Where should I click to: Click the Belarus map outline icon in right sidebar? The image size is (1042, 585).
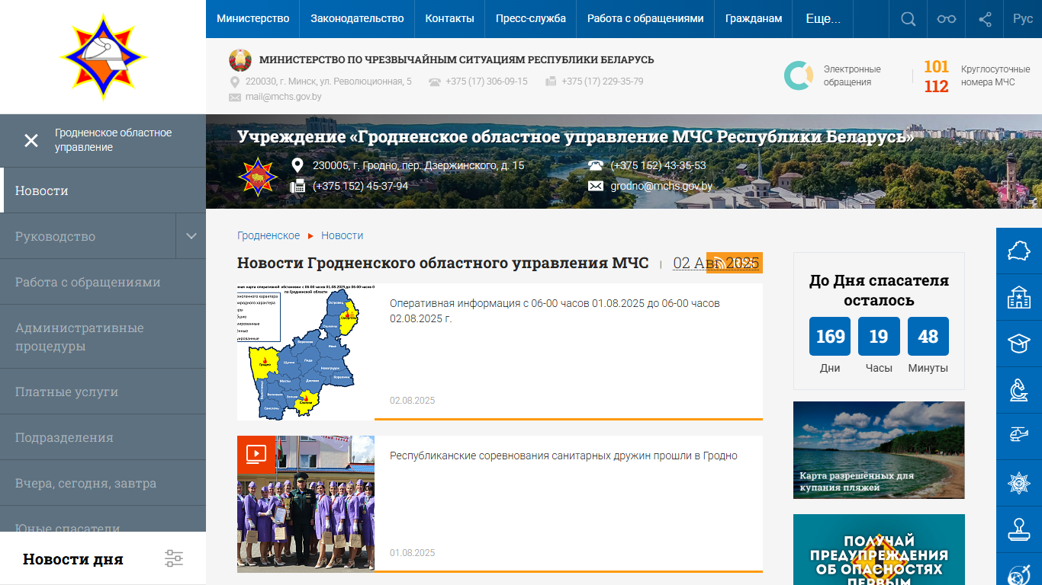click(1019, 251)
